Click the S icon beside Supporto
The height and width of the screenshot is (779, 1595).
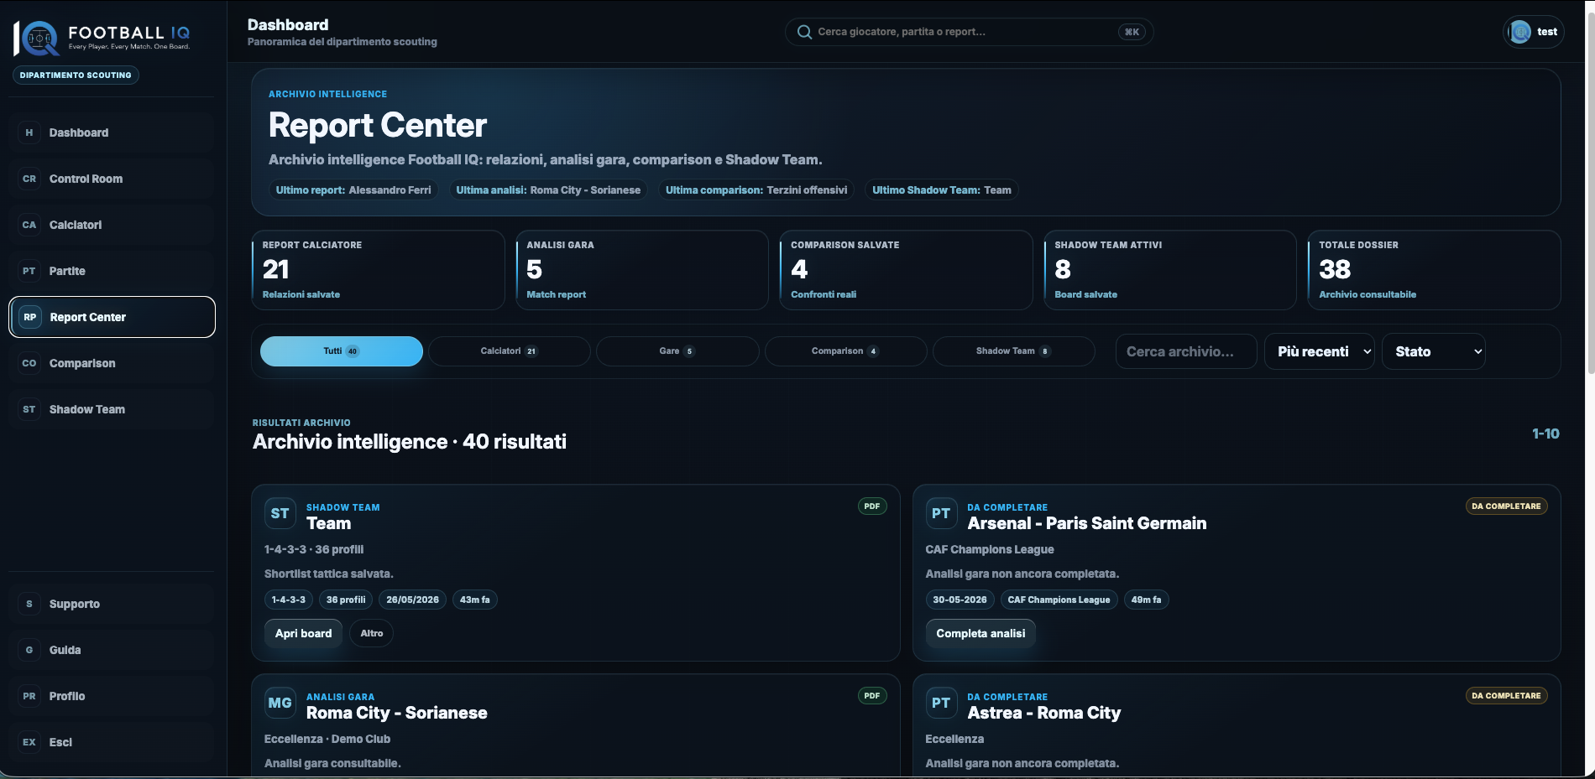point(29,604)
